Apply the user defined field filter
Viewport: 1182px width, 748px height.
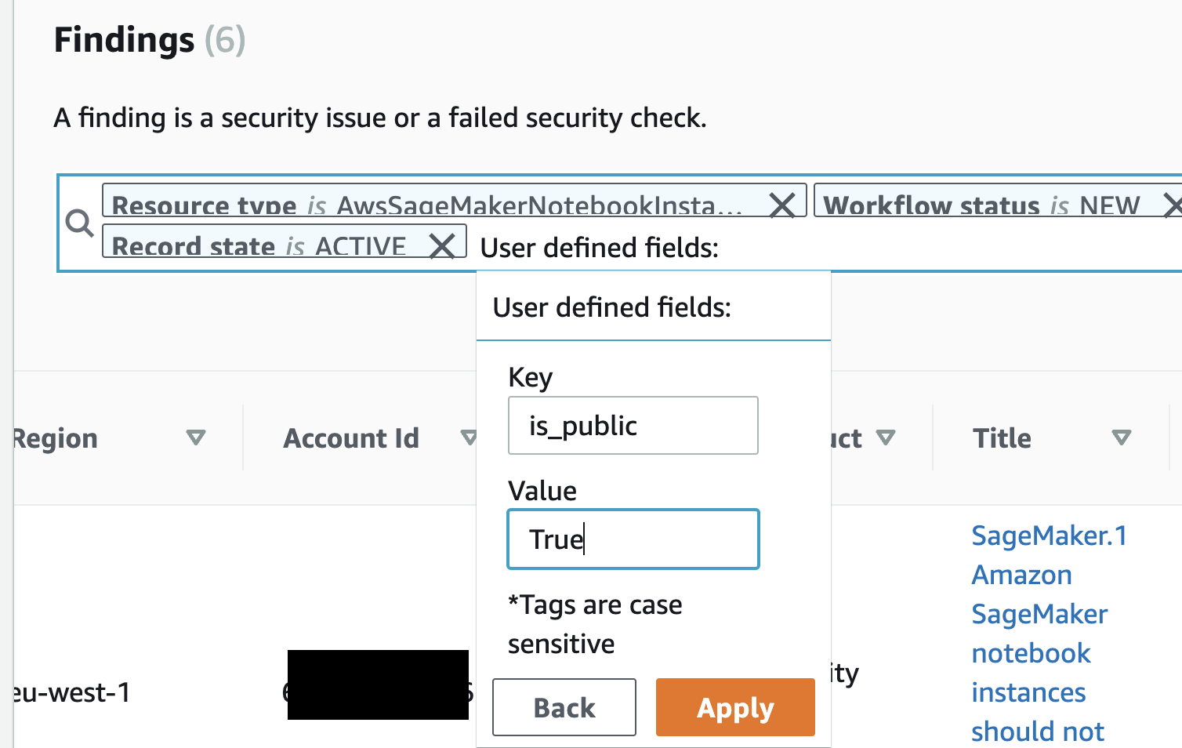coord(735,707)
